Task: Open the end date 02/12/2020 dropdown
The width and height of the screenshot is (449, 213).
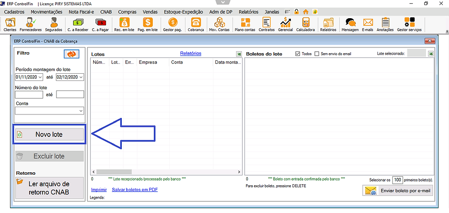Action: click(x=81, y=77)
